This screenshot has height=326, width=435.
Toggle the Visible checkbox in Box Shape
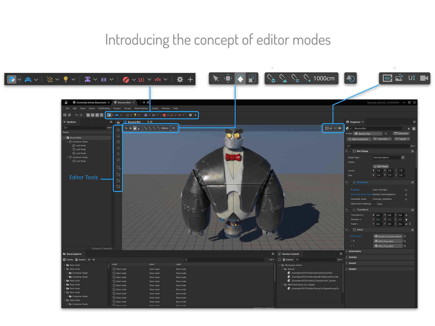coord(374,162)
